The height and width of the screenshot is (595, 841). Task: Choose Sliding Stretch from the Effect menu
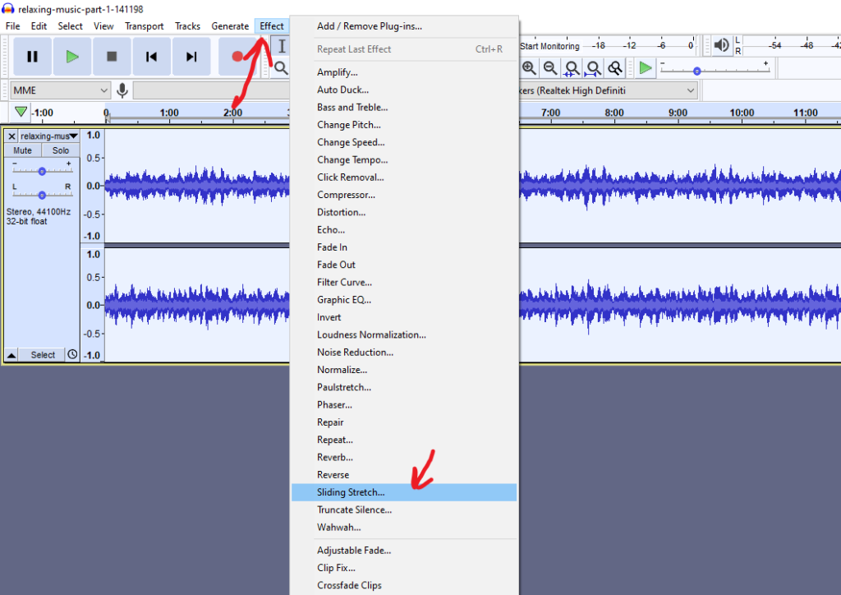tap(351, 492)
